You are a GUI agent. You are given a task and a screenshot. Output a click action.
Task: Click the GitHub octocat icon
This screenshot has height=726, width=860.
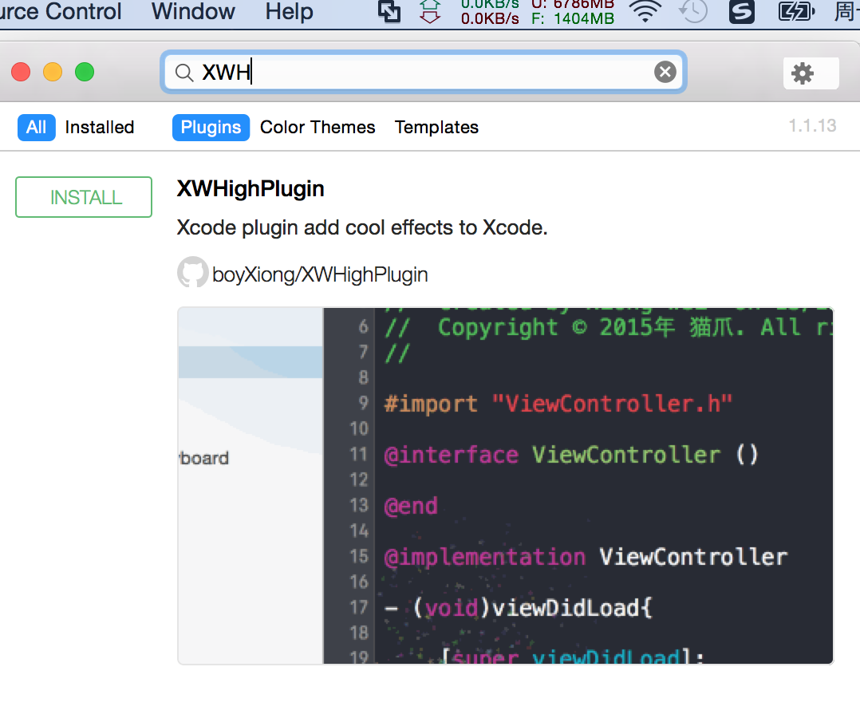[192, 271]
